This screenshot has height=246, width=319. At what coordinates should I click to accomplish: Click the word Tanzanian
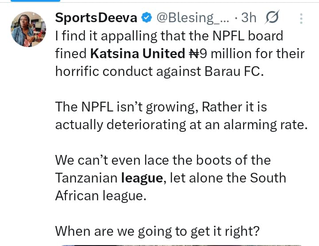pos(86,178)
